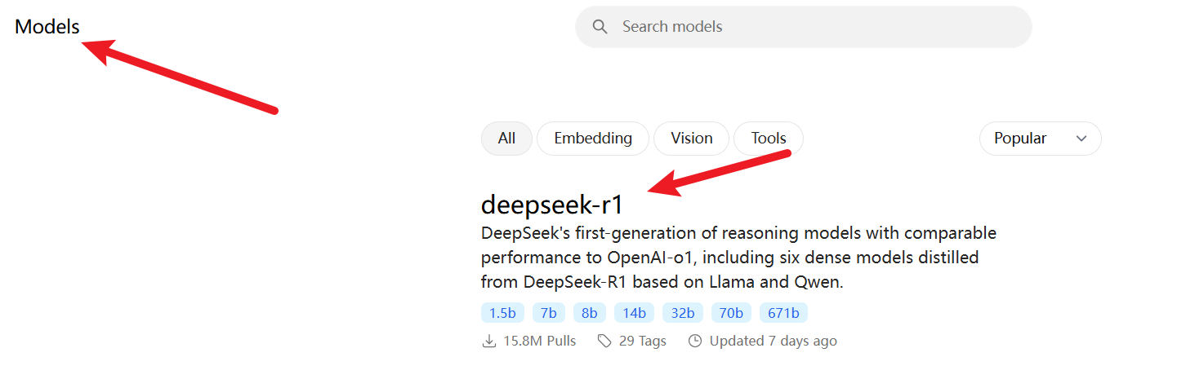Focus the Search models field
The height and width of the screenshot is (379, 1204).
[x=804, y=27]
